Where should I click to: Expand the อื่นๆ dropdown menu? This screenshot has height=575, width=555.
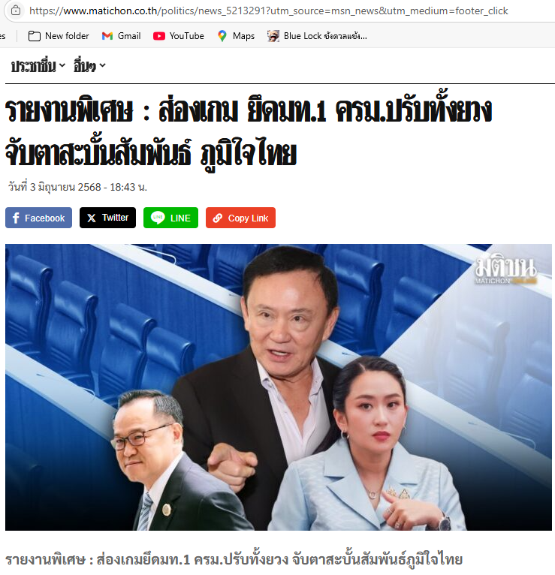pos(89,66)
